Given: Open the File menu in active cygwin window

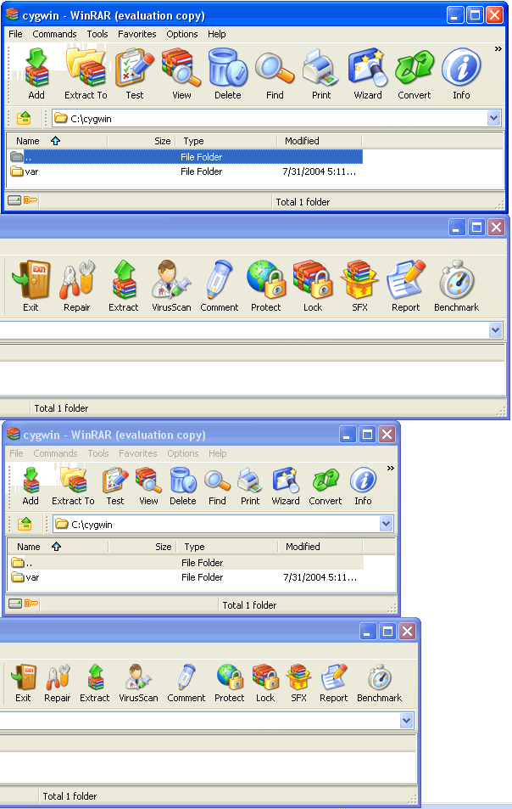Looking at the screenshot, I should [15, 34].
